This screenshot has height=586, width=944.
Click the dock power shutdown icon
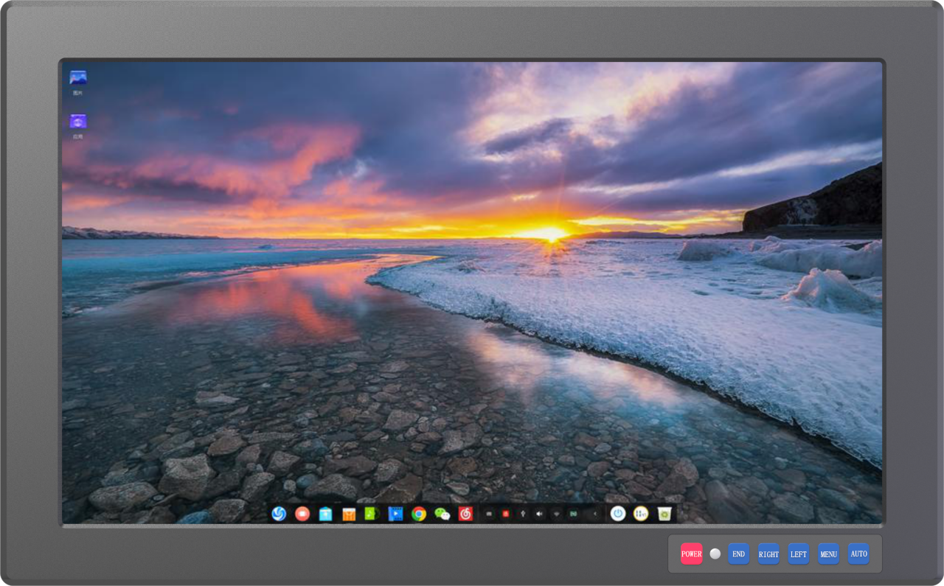pyautogui.click(x=618, y=514)
